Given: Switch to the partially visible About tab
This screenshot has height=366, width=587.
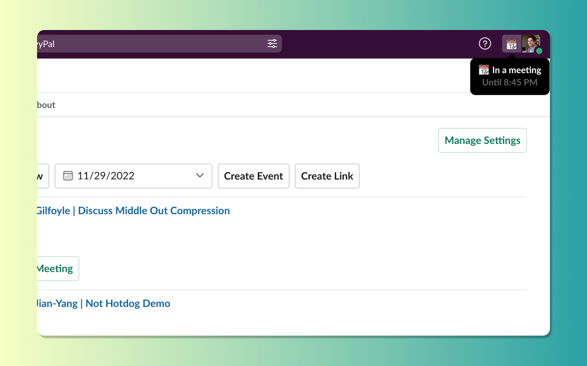Looking at the screenshot, I should tap(46, 105).
